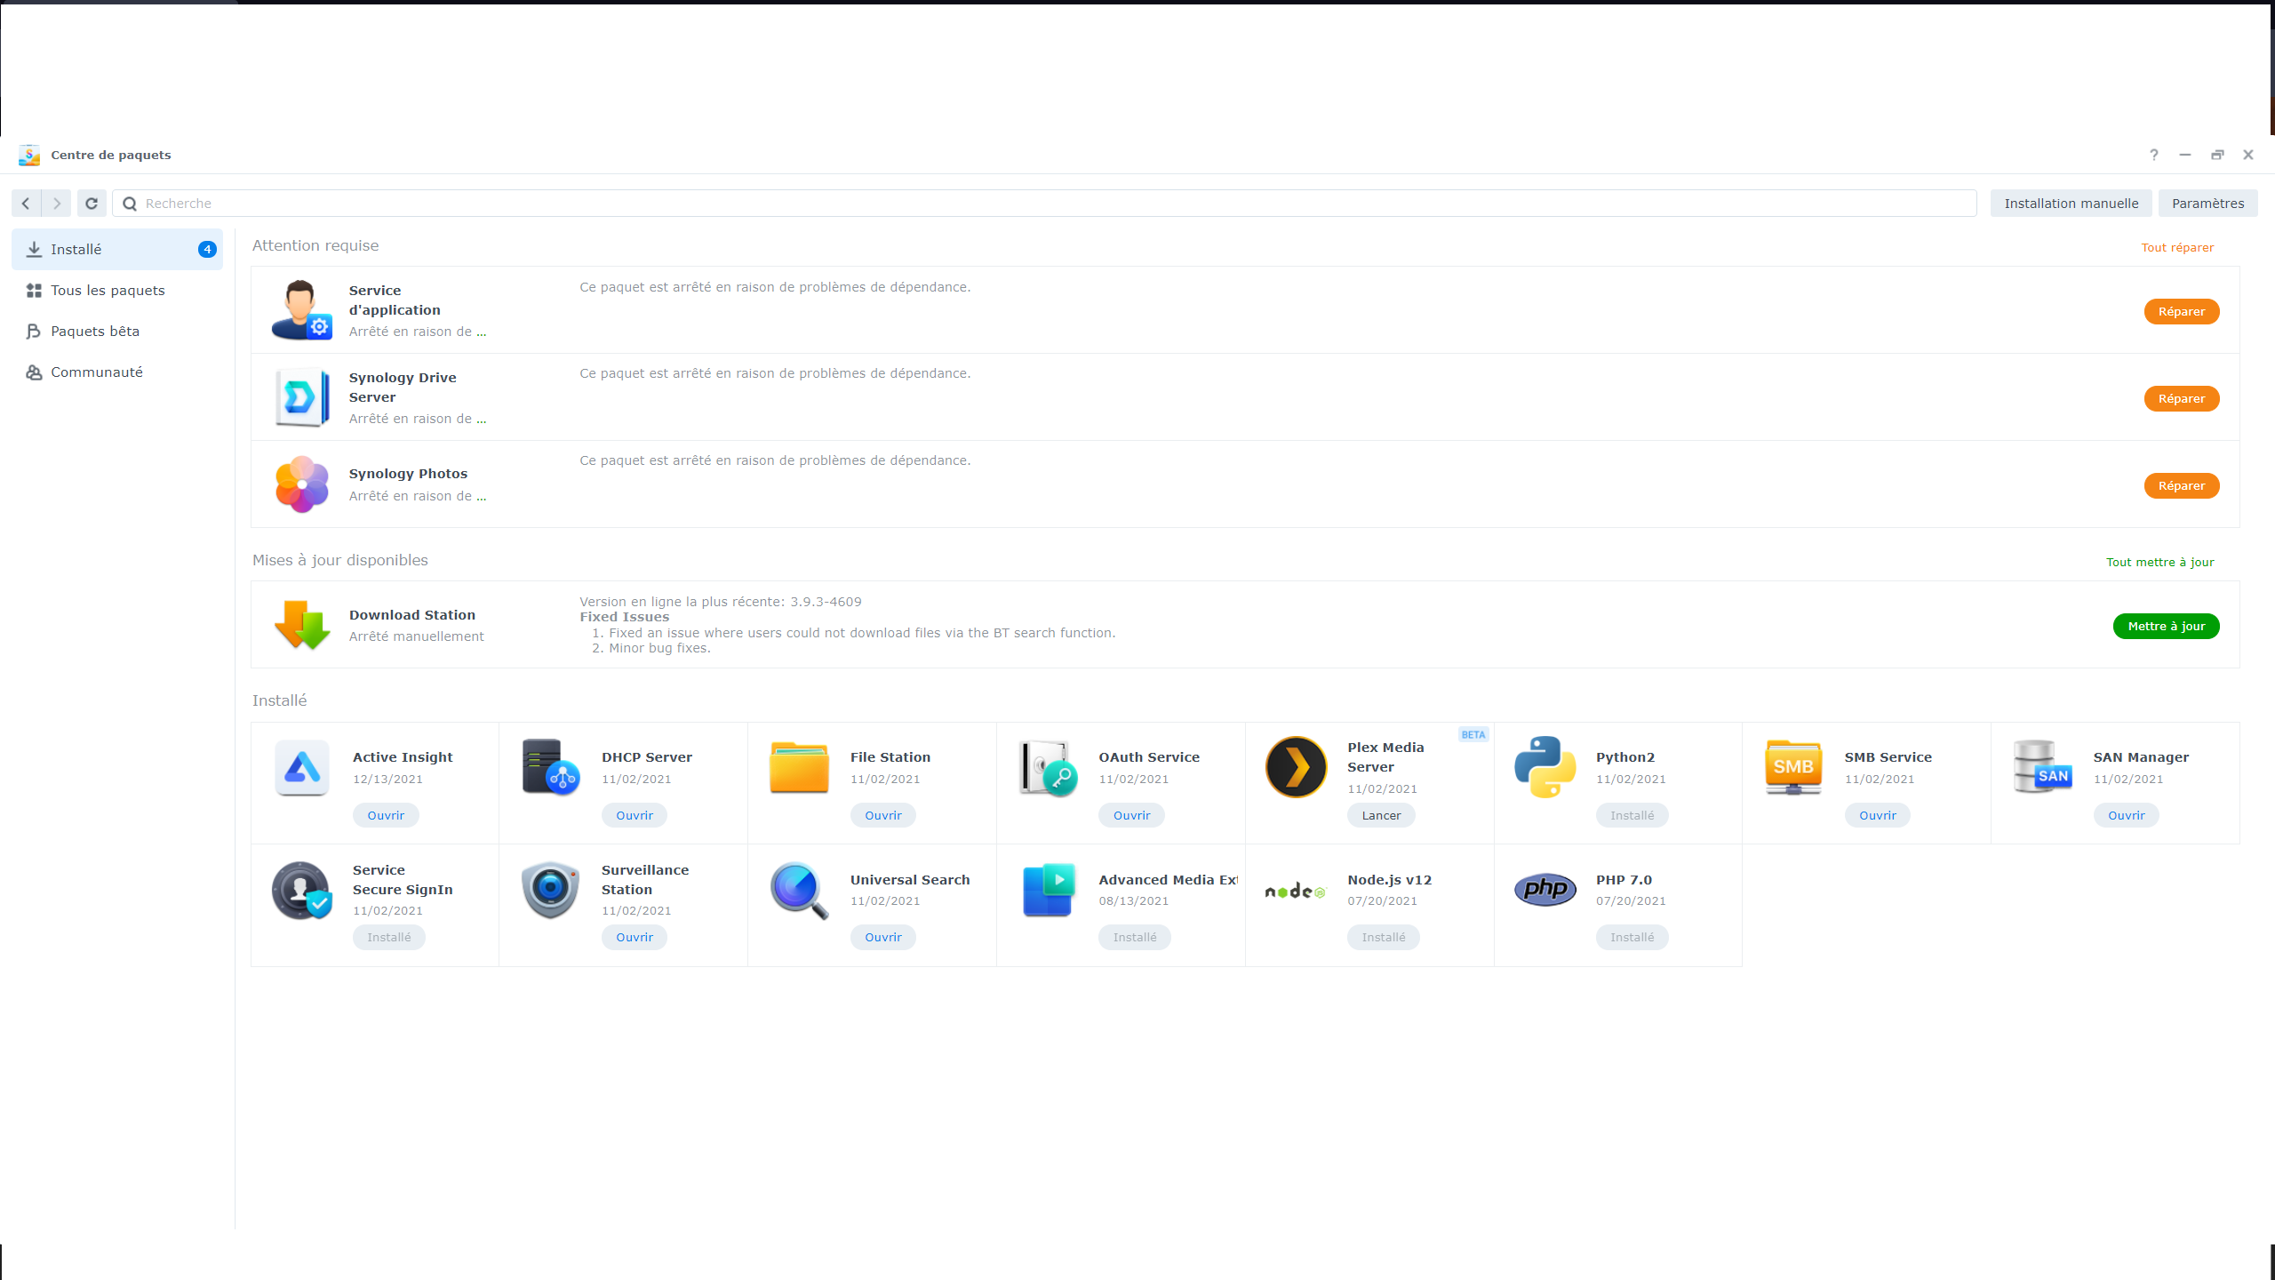The height and width of the screenshot is (1280, 2275).
Task: Click Réparer for Synology Photos
Action: tap(2182, 486)
